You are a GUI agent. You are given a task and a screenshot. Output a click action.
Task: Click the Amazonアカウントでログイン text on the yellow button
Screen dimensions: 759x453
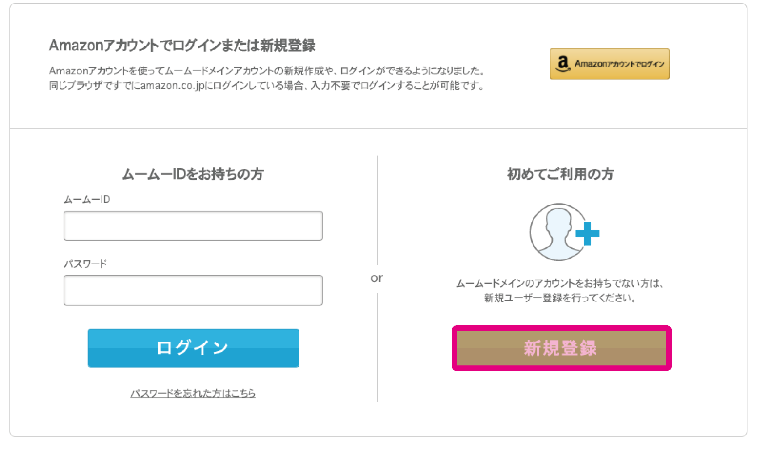[x=619, y=64]
